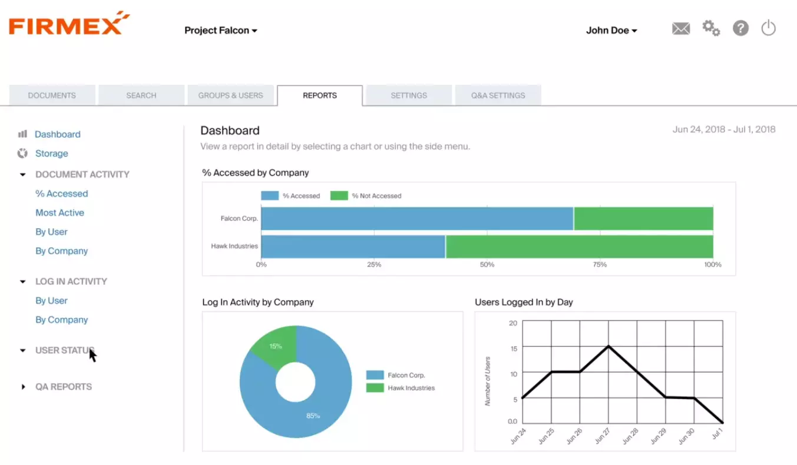
Task: Click the Jun 27 peak on line chart
Action: coord(609,346)
